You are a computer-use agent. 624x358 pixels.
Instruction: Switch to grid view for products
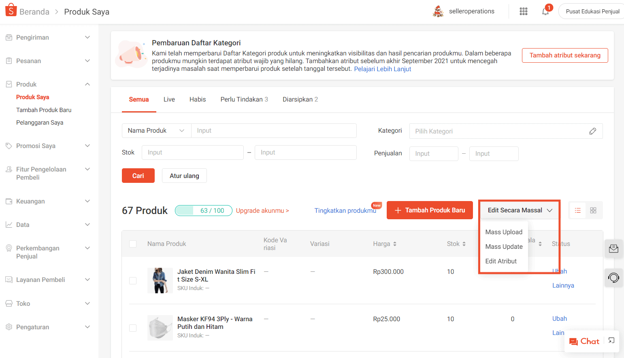[594, 210]
